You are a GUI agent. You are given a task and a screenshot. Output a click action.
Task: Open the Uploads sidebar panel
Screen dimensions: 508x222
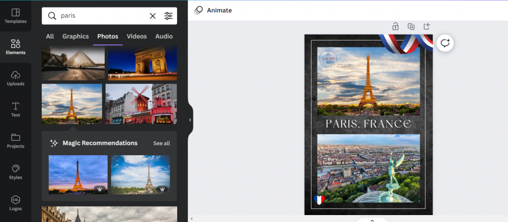(x=15, y=78)
